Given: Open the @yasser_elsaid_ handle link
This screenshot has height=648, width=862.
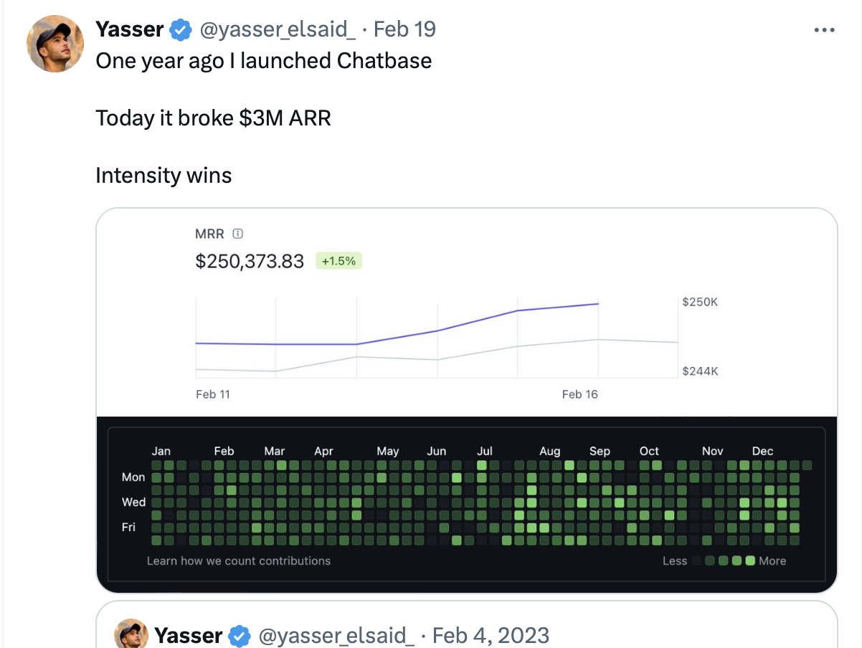Looking at the screenshot, I should pyautogui.click(x=277, y=29).
